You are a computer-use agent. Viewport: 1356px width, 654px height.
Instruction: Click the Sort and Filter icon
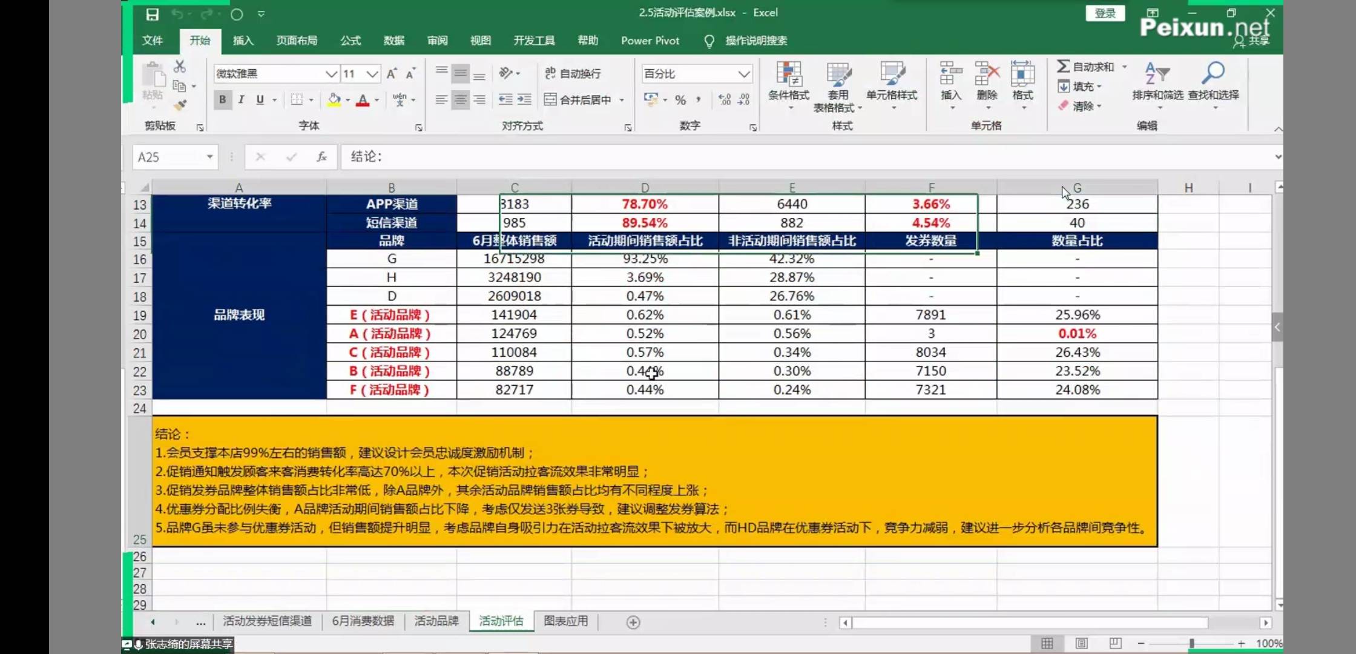[1157, 74]
